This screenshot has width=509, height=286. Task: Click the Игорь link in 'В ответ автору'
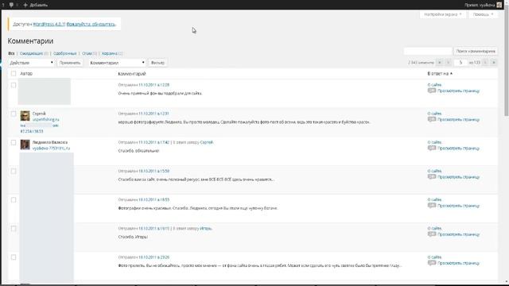(206, 228)
